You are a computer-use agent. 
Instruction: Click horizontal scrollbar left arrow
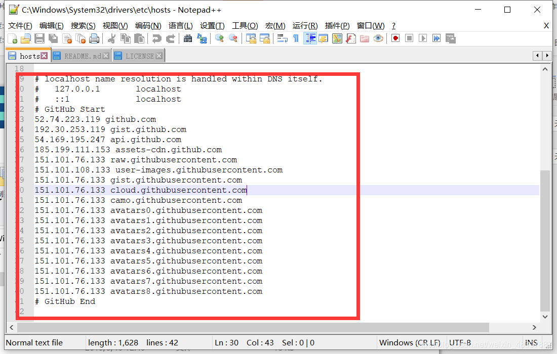coord(11,327)
